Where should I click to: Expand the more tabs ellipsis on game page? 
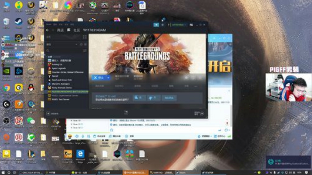pyautogui.click(x=196, y=86)
